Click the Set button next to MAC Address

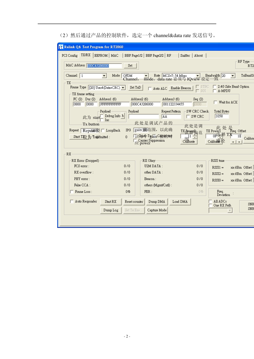pos(130,66)
